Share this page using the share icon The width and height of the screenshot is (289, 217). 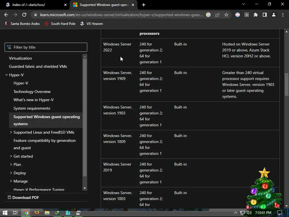(217, 15)
